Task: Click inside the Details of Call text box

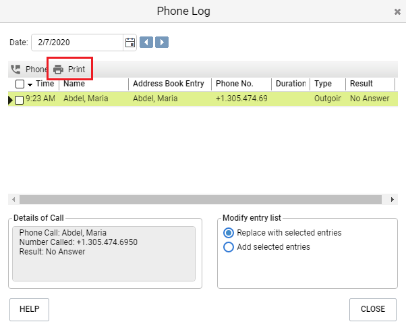Action: tap(104, 254)
